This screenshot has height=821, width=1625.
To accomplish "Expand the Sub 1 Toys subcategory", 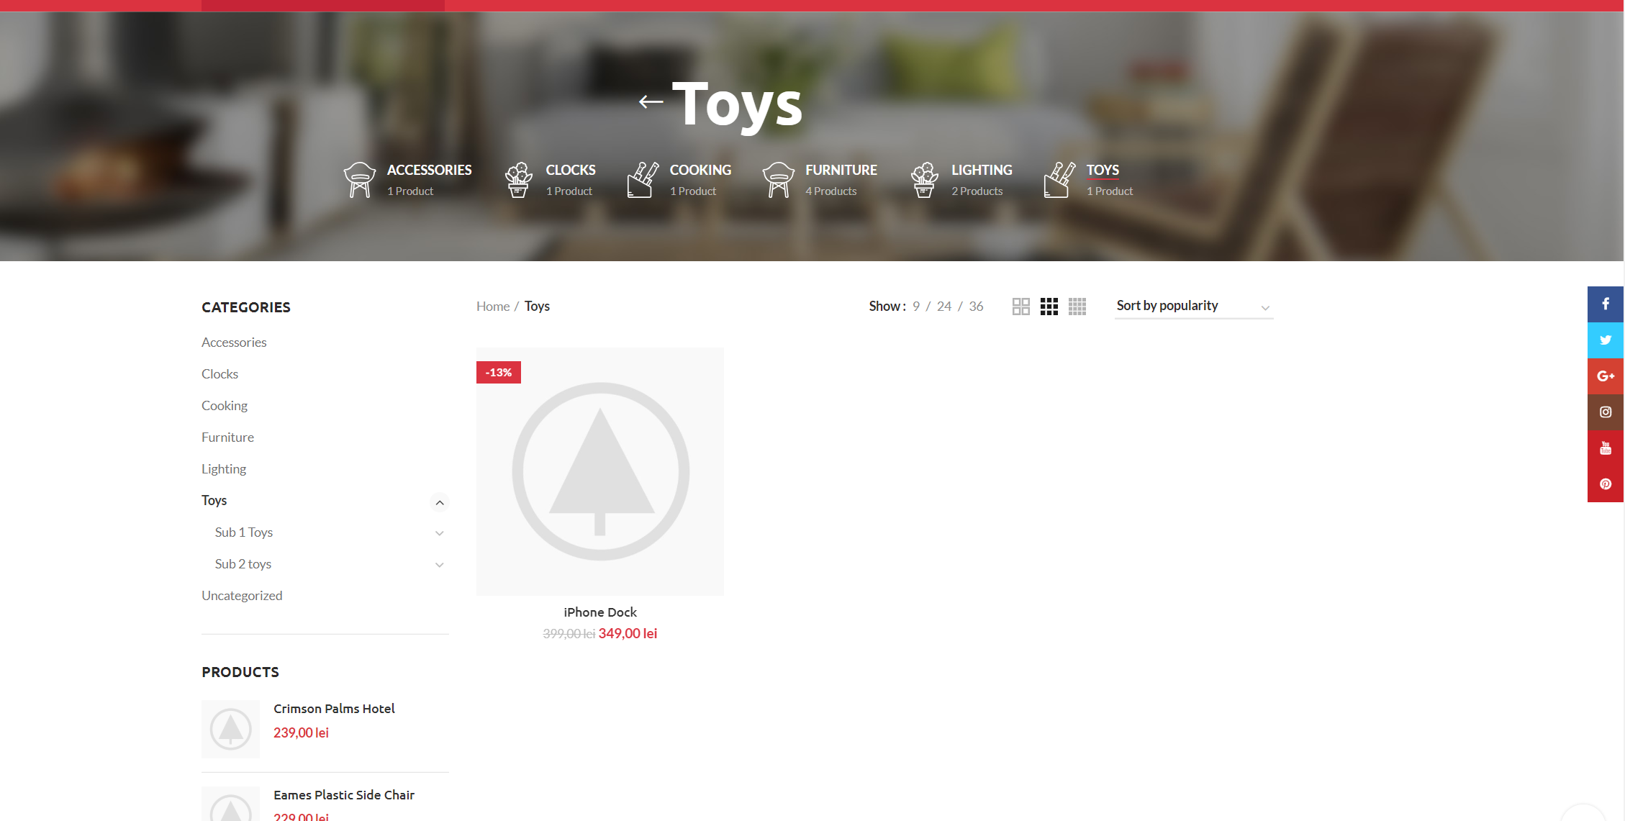I will [x=440, y=533].
